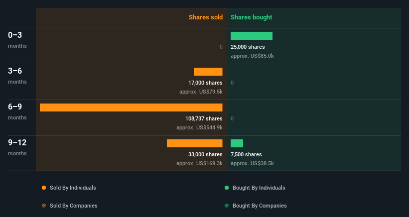
Task: Click the zero sold value in 0–3 months row
Action: pos(221,47)
